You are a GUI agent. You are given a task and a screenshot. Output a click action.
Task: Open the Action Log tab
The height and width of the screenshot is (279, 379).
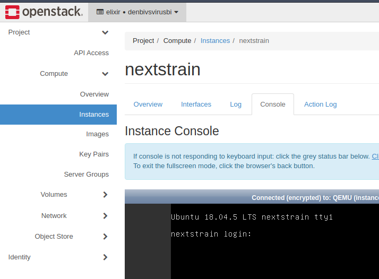coord(320,104)
